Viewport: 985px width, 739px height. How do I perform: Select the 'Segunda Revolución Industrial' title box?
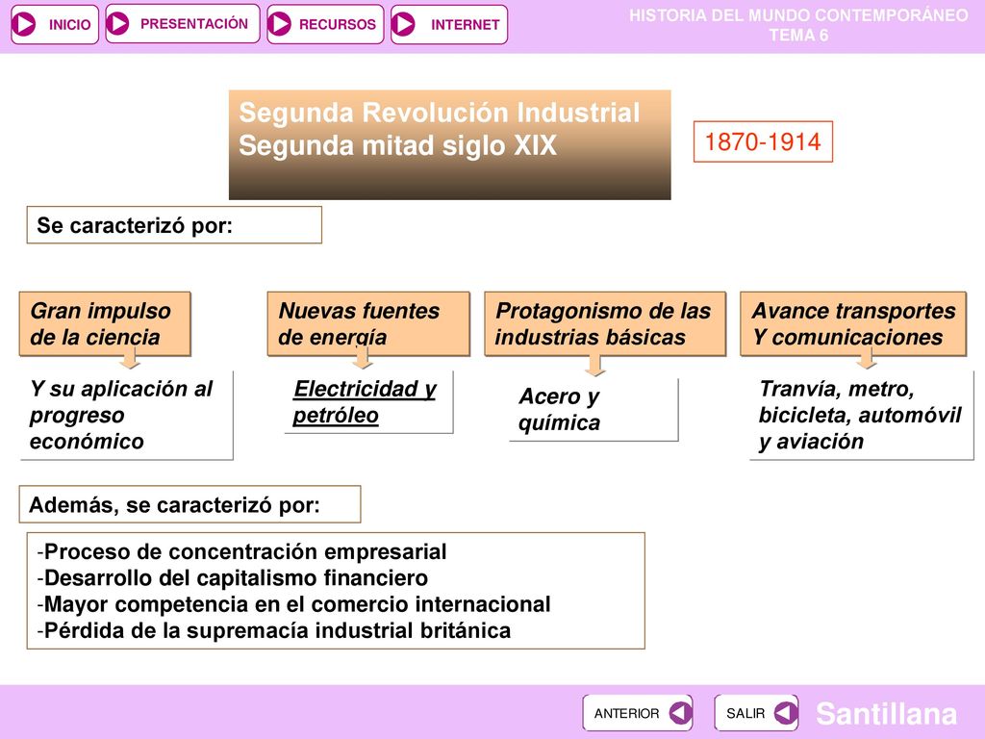(450, 145)
